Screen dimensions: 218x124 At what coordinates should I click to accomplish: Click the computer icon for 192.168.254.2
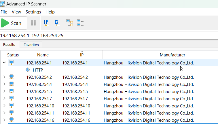12,77
